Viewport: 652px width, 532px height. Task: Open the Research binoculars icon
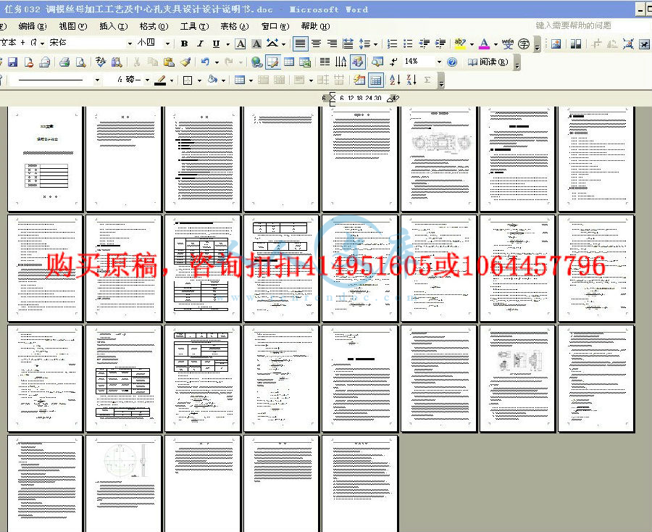pos(117,62)
